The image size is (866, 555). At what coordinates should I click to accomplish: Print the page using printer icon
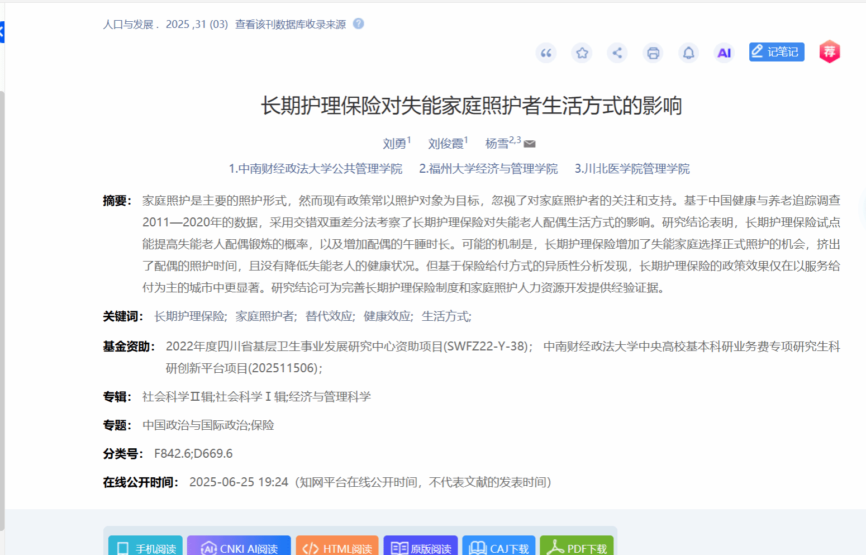point(653,53)
